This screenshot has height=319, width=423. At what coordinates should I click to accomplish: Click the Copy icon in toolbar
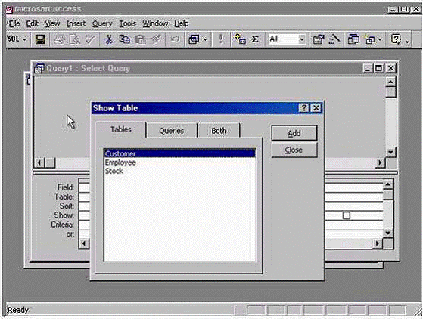(x=124, y=39)
